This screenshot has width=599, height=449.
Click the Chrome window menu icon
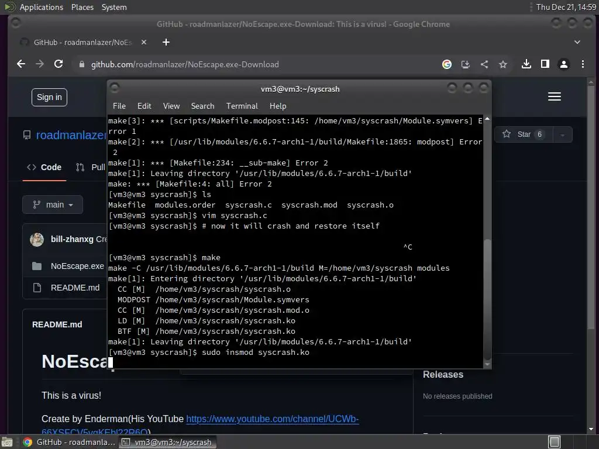(16, 23)
